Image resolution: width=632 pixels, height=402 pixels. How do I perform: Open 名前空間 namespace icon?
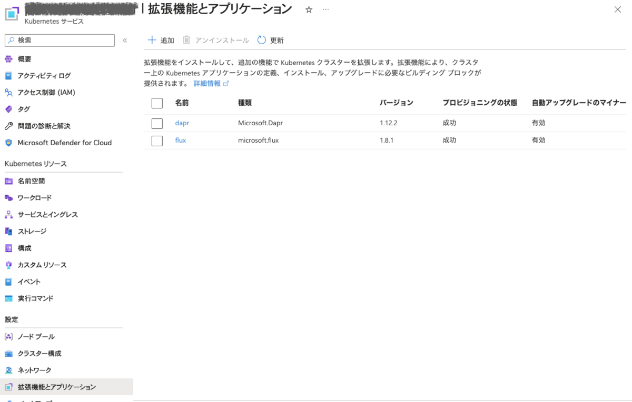point(8,181)
